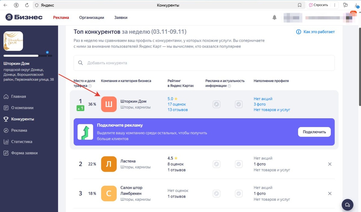Reload the page with the refresh icon

[27, 5]
